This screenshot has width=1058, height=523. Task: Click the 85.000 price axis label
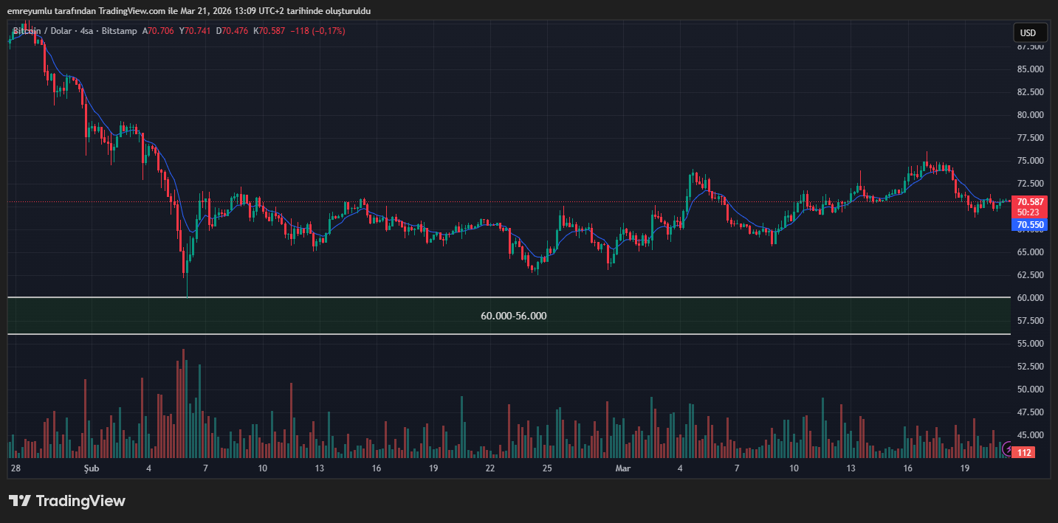point(1030,69)
